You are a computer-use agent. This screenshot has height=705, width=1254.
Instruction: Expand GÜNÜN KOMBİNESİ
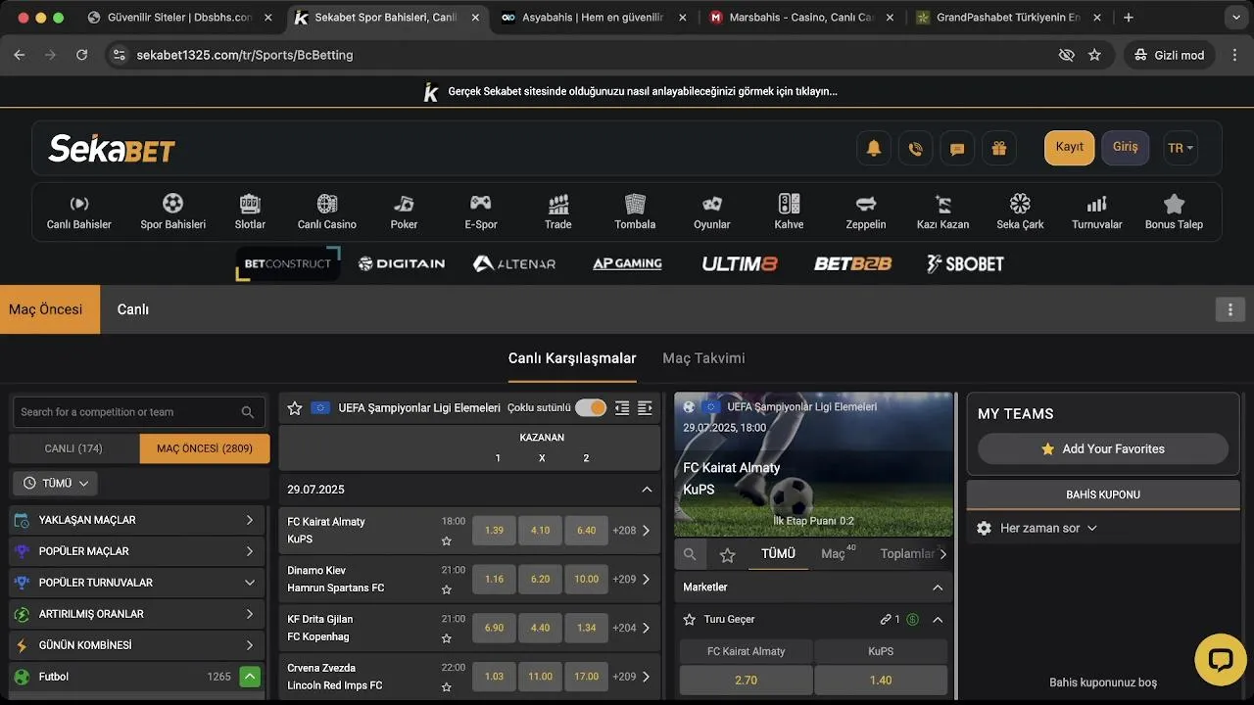137,645
